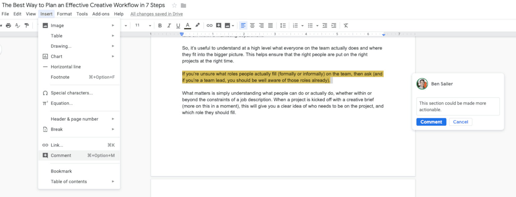Select the highlight color pen icon
516x197 pixels.
[197, 25]
